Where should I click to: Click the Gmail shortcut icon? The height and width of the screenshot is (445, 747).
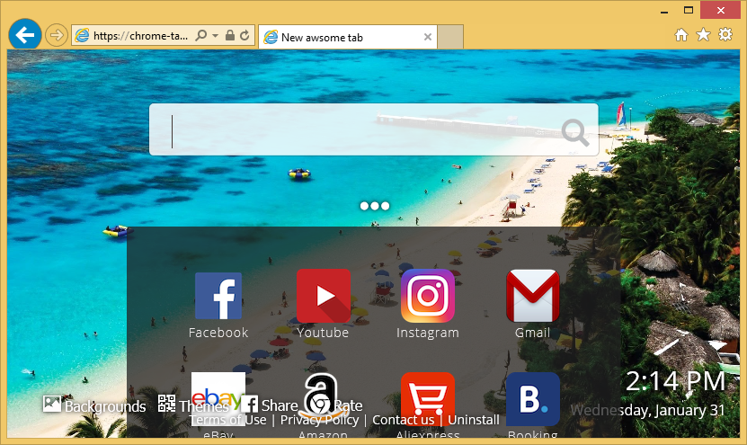tap(532, 296)
